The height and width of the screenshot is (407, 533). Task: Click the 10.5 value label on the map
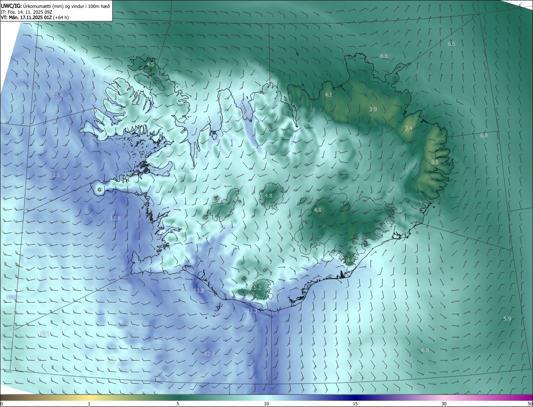pos(45,334)
